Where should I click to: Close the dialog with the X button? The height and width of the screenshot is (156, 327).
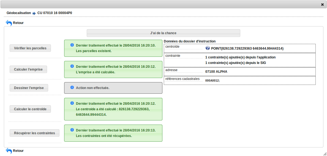(322, 4)
